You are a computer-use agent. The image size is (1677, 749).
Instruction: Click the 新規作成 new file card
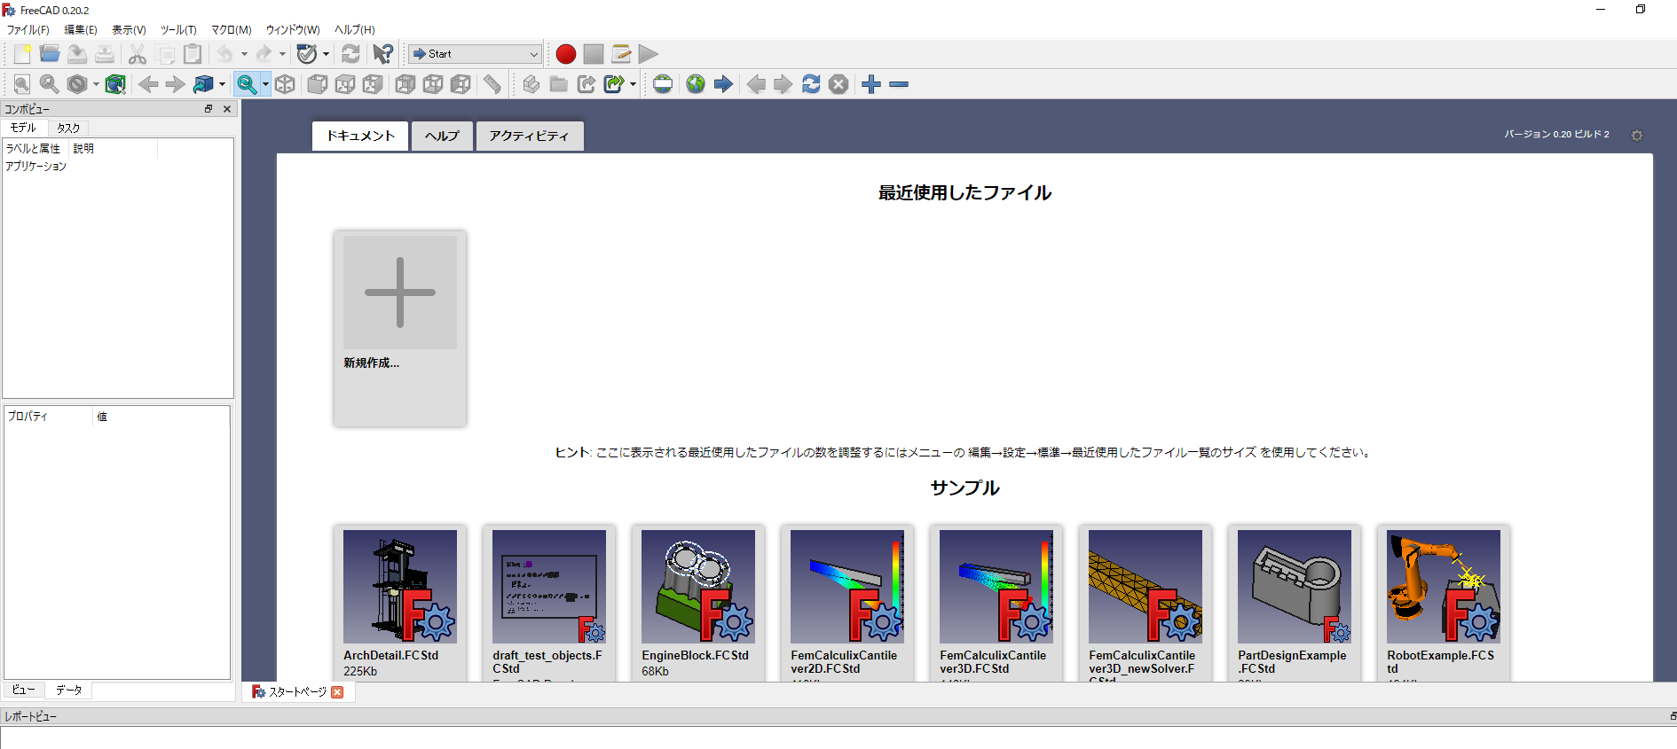pyautogui.click(x=400, y=328)
